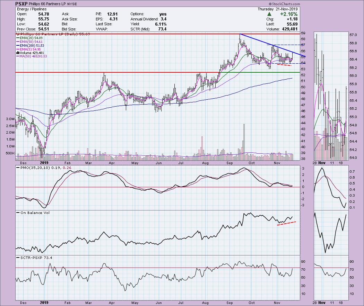This screenshot has height=306, width=364.
Task: Click the pink EMA(5) legend color line
Action: pyautogui.click(x=18, y=49)
